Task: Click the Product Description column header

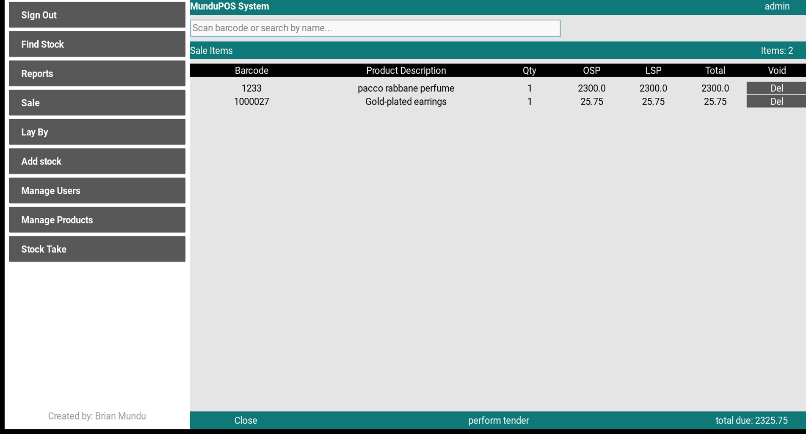Action: pyautogui.click(x=406, y=70)
